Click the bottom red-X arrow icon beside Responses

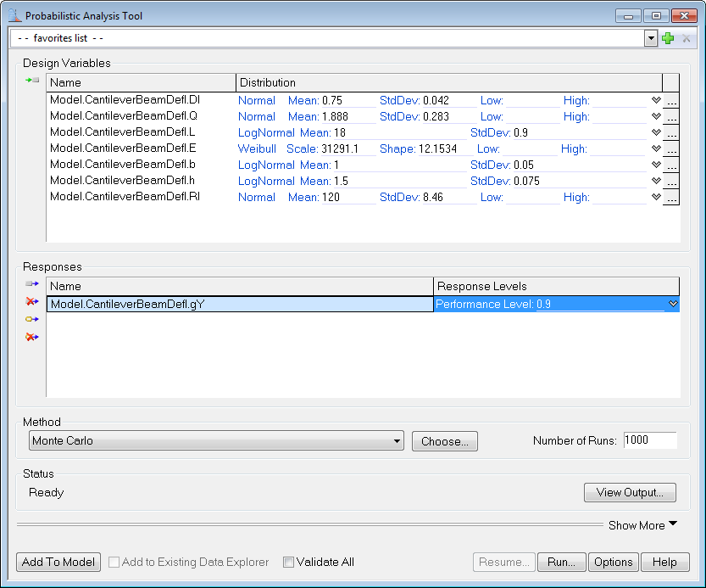coord(32,337)
